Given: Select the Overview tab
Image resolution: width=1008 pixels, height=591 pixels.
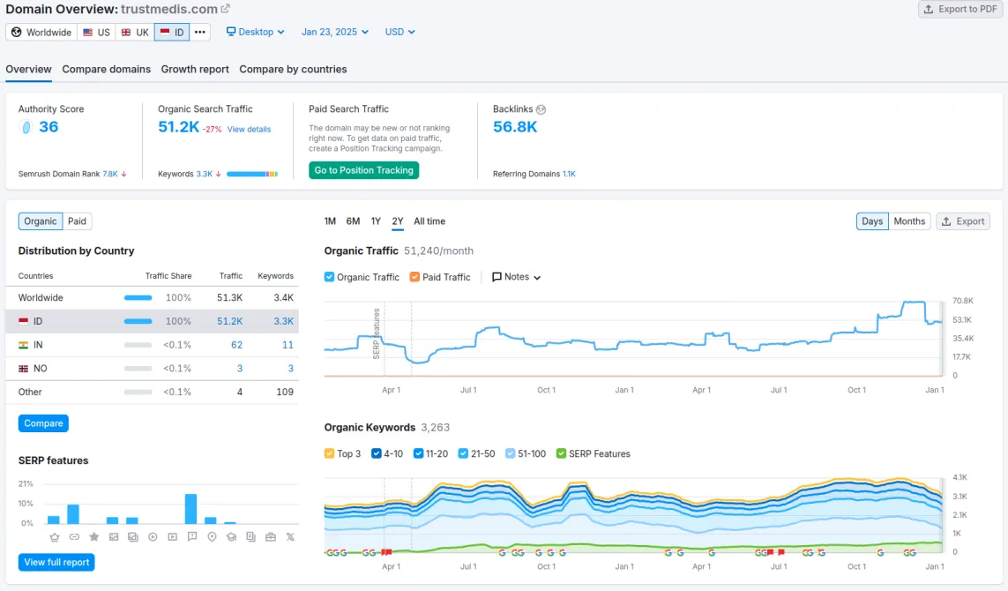Looking at the screenshot, I should point(28,70).
